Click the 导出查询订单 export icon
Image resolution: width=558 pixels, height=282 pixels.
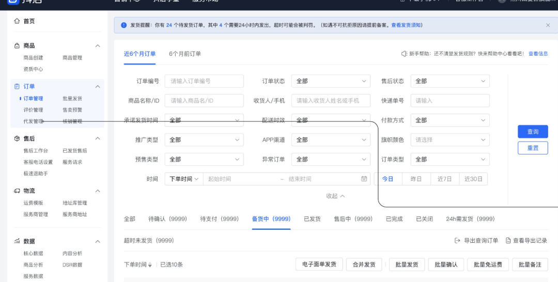457,241
